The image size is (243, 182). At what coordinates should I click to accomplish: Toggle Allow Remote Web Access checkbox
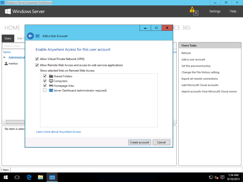[37, 65]
